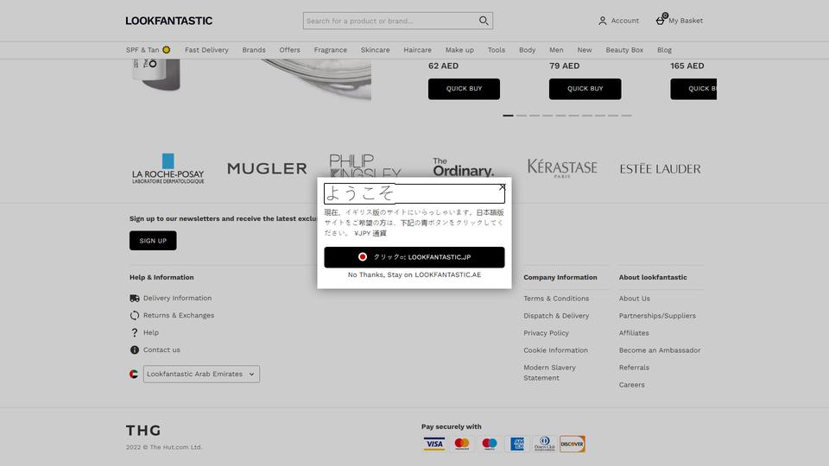
Task: Close the welcome popup with X
Action: tap(503, 187)
